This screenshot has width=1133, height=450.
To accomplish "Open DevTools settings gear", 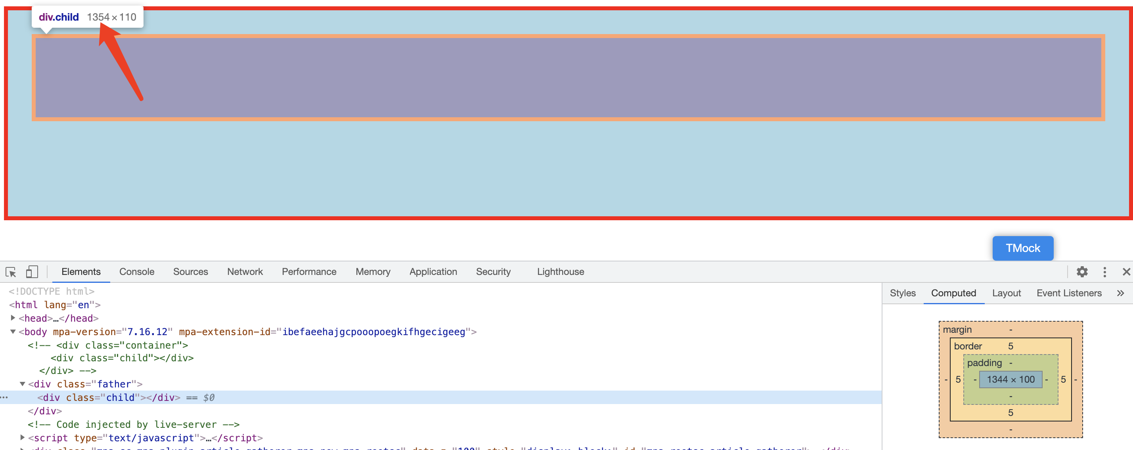I will click(1082, 272).
